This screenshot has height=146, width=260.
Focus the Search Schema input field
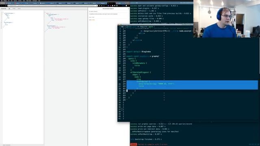coord(108,11)
